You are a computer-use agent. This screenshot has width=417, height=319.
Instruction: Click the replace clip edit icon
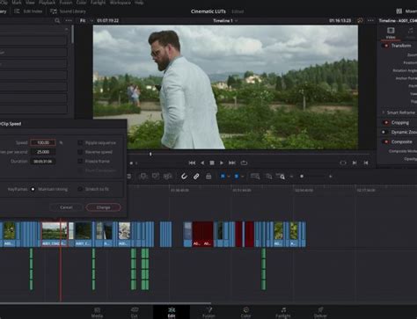click(x=168, y=177)
